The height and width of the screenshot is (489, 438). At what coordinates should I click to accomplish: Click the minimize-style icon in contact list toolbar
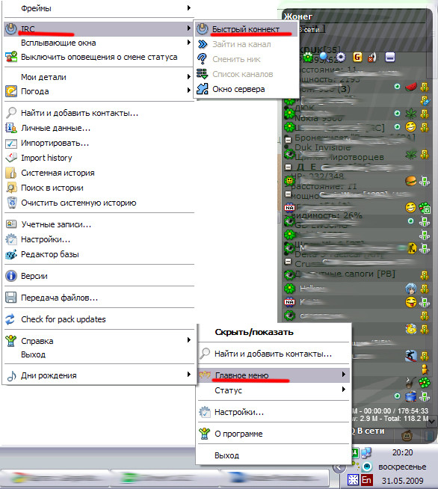(x=390, y=57)
